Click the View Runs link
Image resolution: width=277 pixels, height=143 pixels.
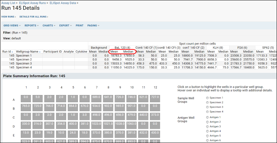[x=8, y=17]
